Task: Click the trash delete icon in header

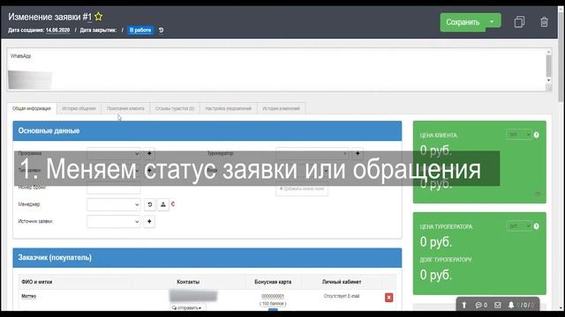Action: pos(544,22)
